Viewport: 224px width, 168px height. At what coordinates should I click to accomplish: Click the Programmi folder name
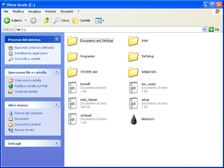[87, 56]
